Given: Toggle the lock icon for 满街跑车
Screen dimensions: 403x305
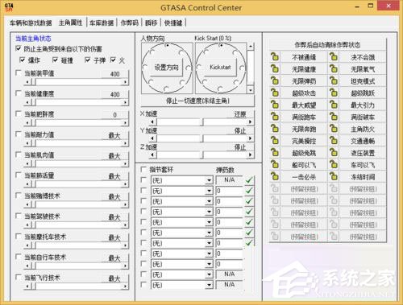Looking at the screenshot, I should [x=275, y=117].
